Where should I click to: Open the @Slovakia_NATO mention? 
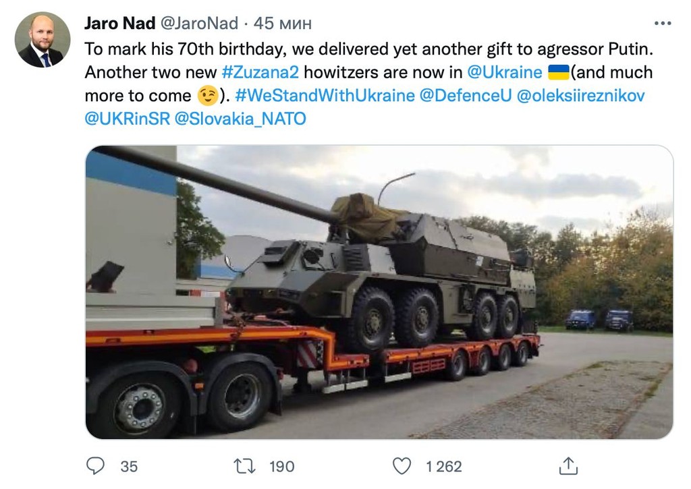(x=240, y=119)
